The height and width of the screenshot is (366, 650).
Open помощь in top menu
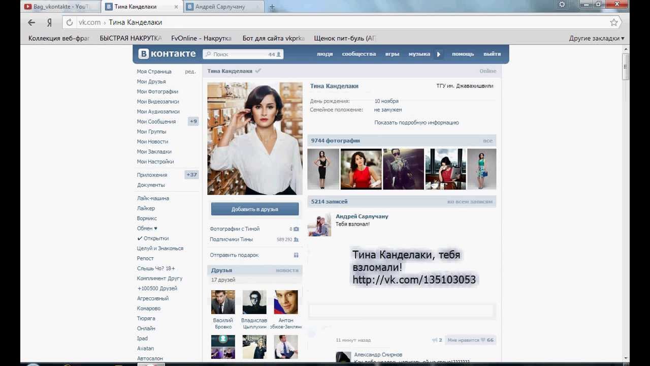click(463, 54)
